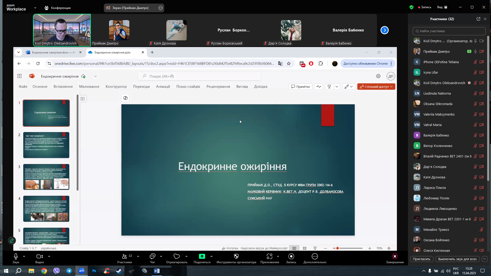The height and width of the screenshot is (276, 491).
Task: Click the Mute all participants button
Action: (x=457, y=259)
